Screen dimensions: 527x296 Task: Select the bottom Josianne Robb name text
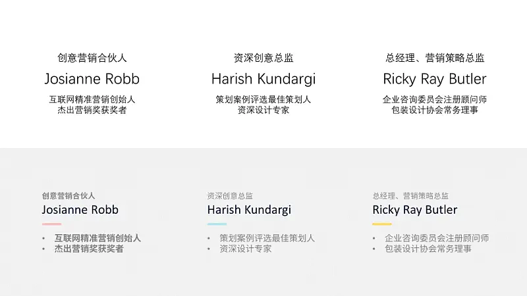click(80, 210)
